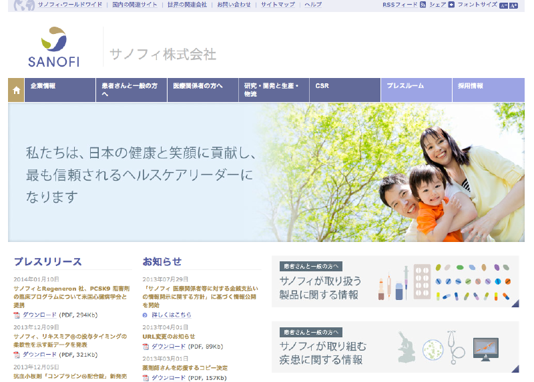Open 世界の関連会社 link
534x382 pixels.
tap(187, 5)
